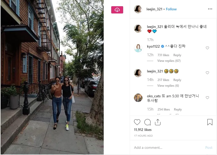
Task: Like the oks_cats comment with heart
Action: (x=207, y=98)
